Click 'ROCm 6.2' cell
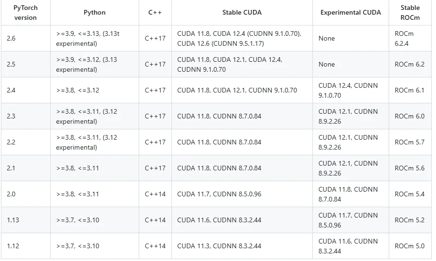Viewport: 436px width, 261px height. point(410,64)
